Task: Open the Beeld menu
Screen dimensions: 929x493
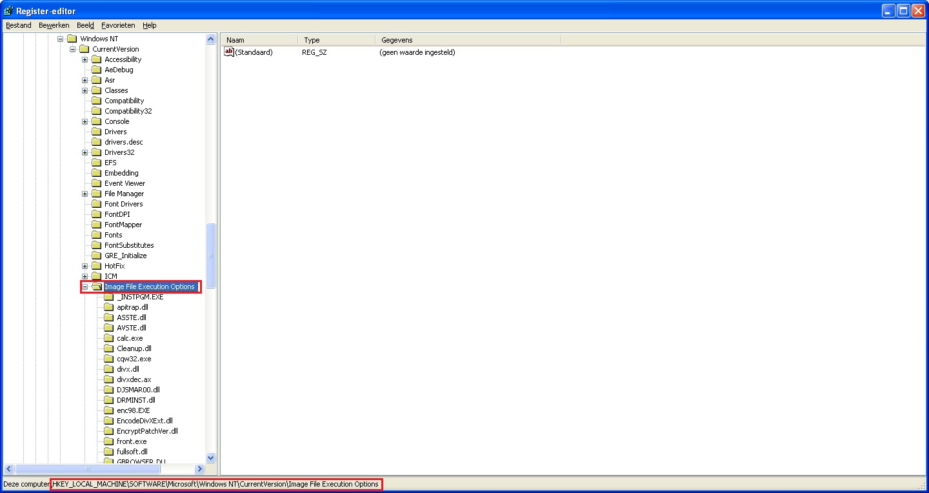Action: [x=85, y=25]
